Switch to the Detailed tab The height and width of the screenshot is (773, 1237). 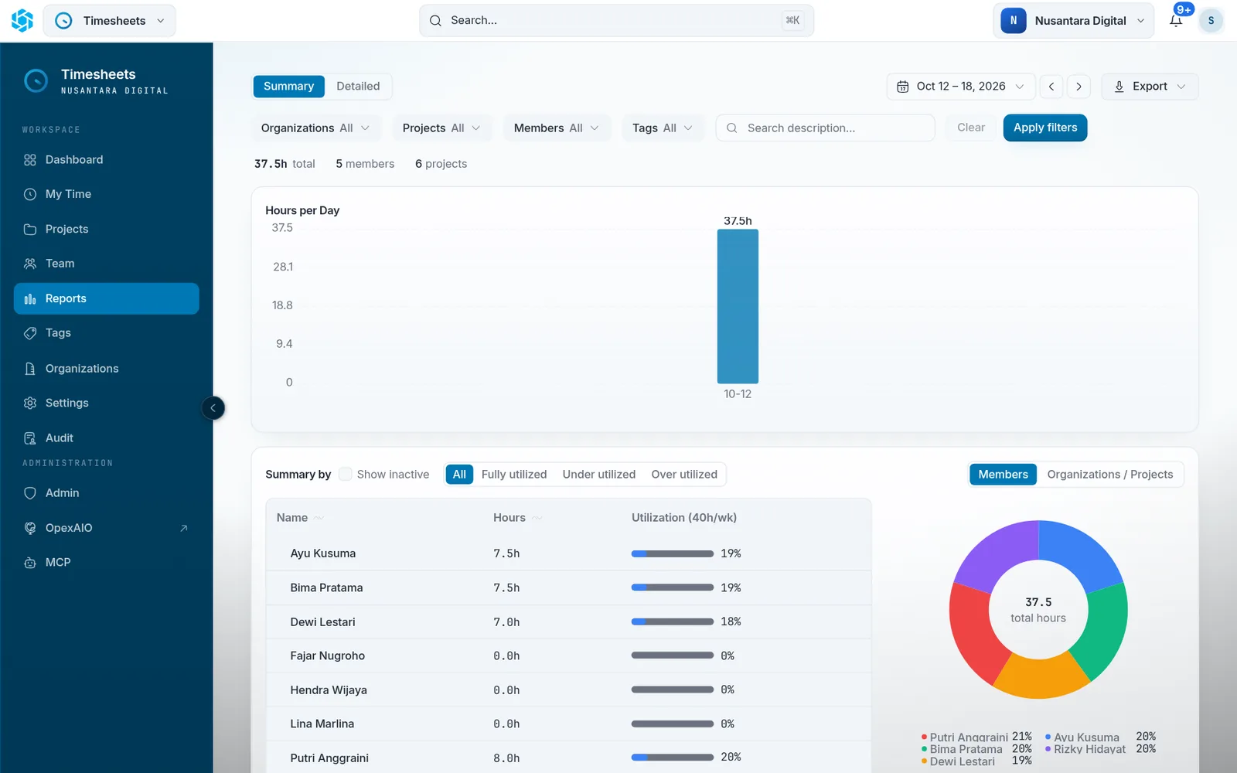358,87
